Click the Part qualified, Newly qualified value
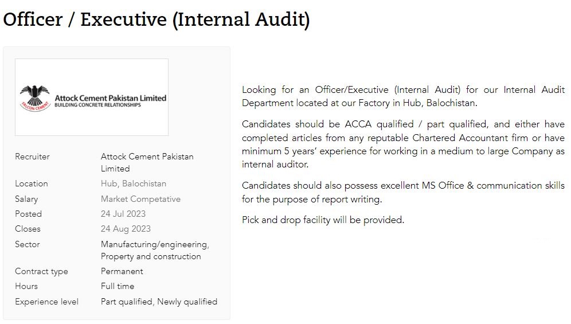This screenshot has height=324, width=571. tap(159, 302)
